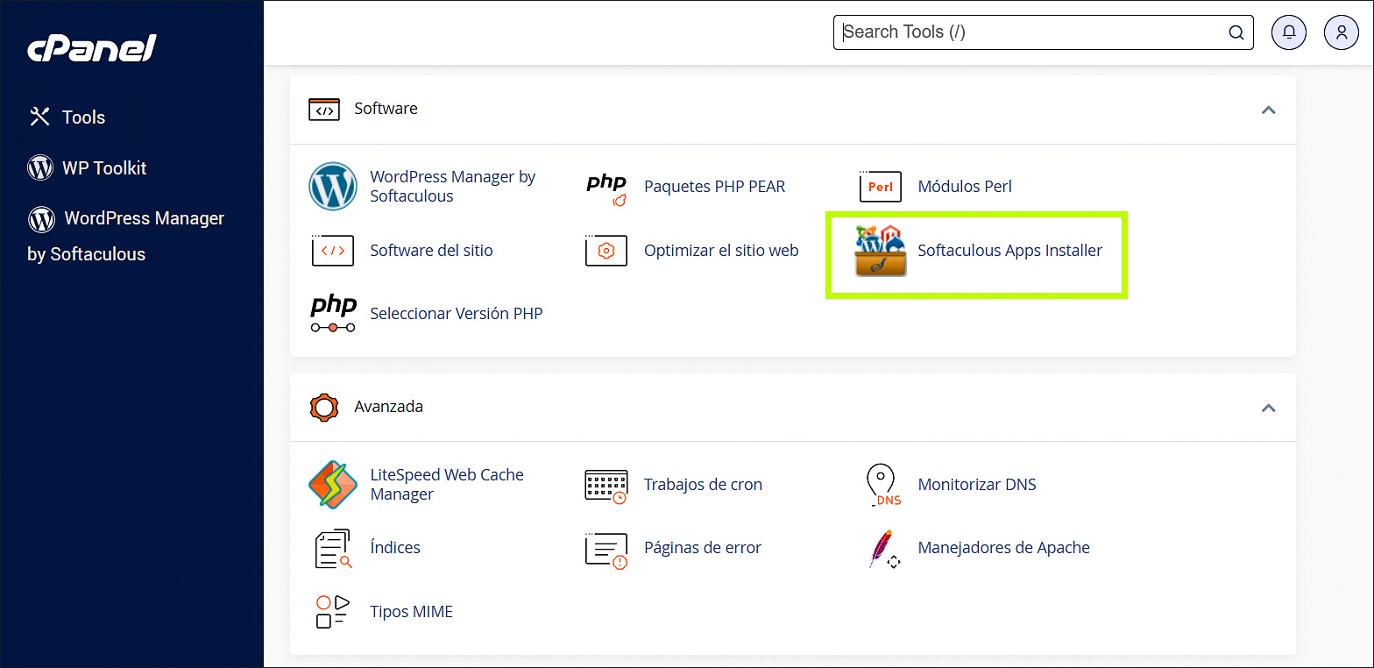Click the WP Toolkit WordPress icon in sidebar
This screenshot has width=1374, height=668.
(x=40, y=168)
